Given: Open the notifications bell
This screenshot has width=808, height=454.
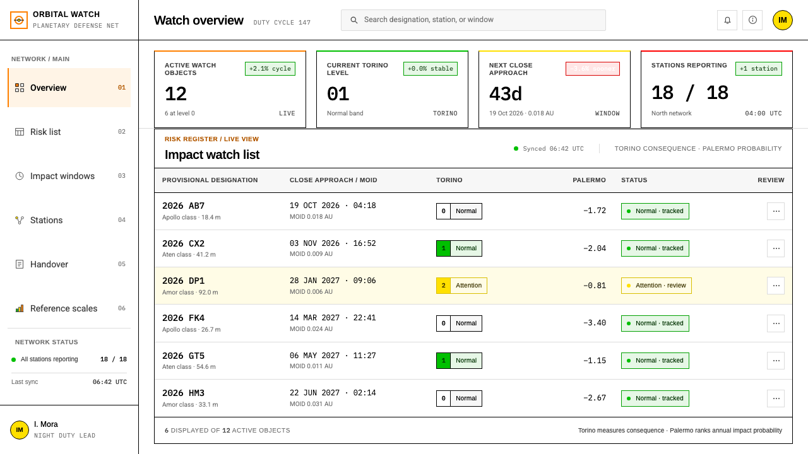Looking at the screenshot, I should pyautogui.click(x=727, y=20).
